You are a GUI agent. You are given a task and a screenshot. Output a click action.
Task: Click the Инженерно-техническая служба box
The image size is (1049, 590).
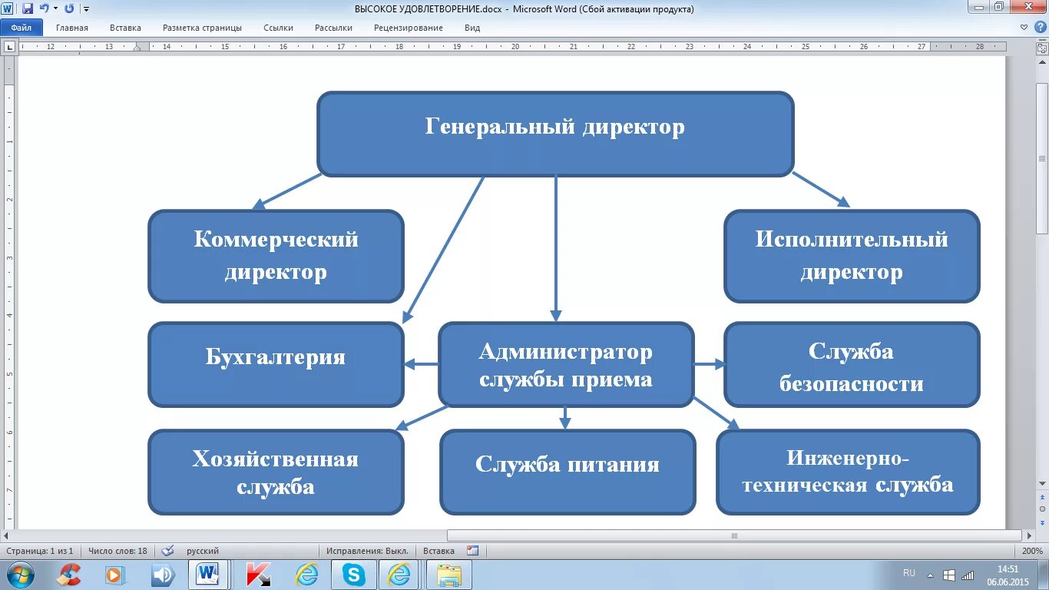848,472
